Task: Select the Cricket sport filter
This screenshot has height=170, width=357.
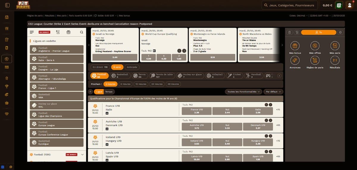Action: 234,76
